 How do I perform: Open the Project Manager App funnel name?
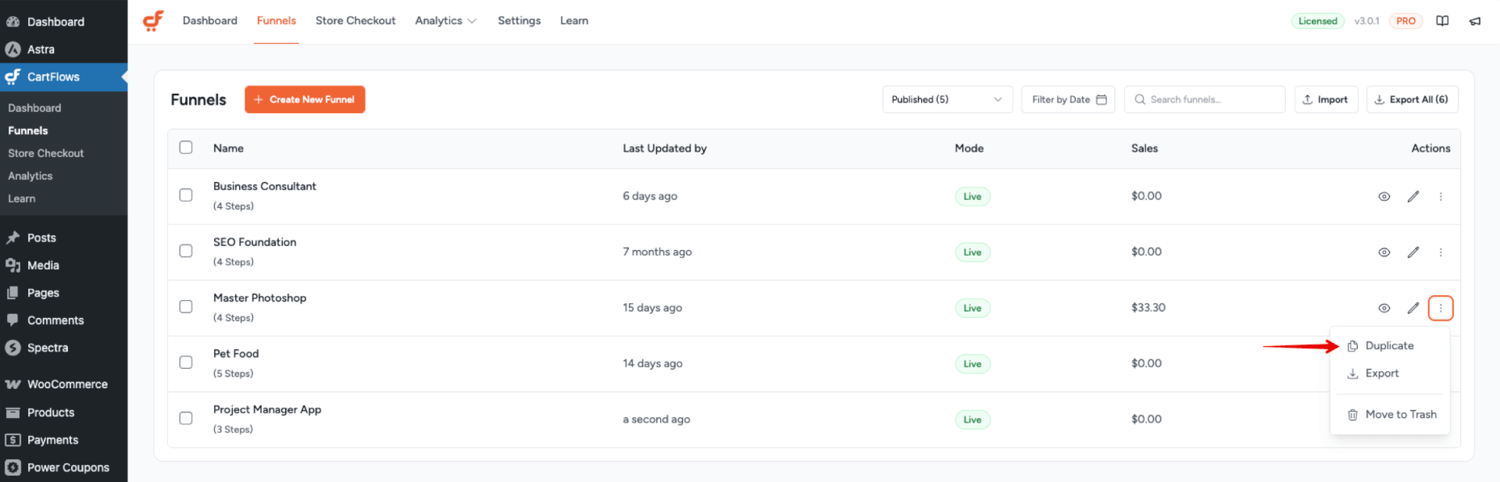point(267,409)
